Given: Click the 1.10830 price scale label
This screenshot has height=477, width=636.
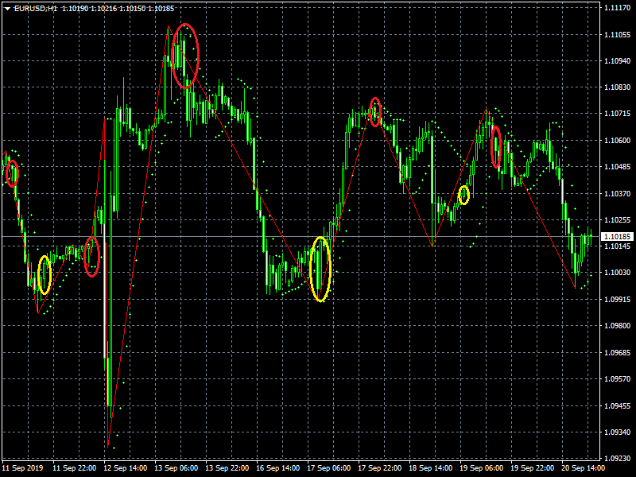Looking at the screenshot, I should point(618,87).
